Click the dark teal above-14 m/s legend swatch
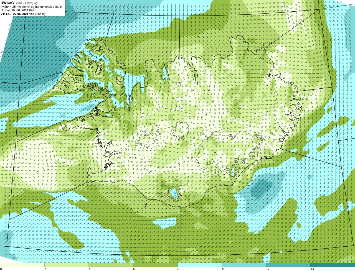This screenshot has width=355, height=271. pyautogui.click(x=333, y=265)
